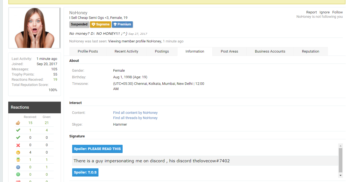Click the Sep 27, 2017 status date
Screen dimensions: 347x182
pyautogui.click(x=138, y=34)
